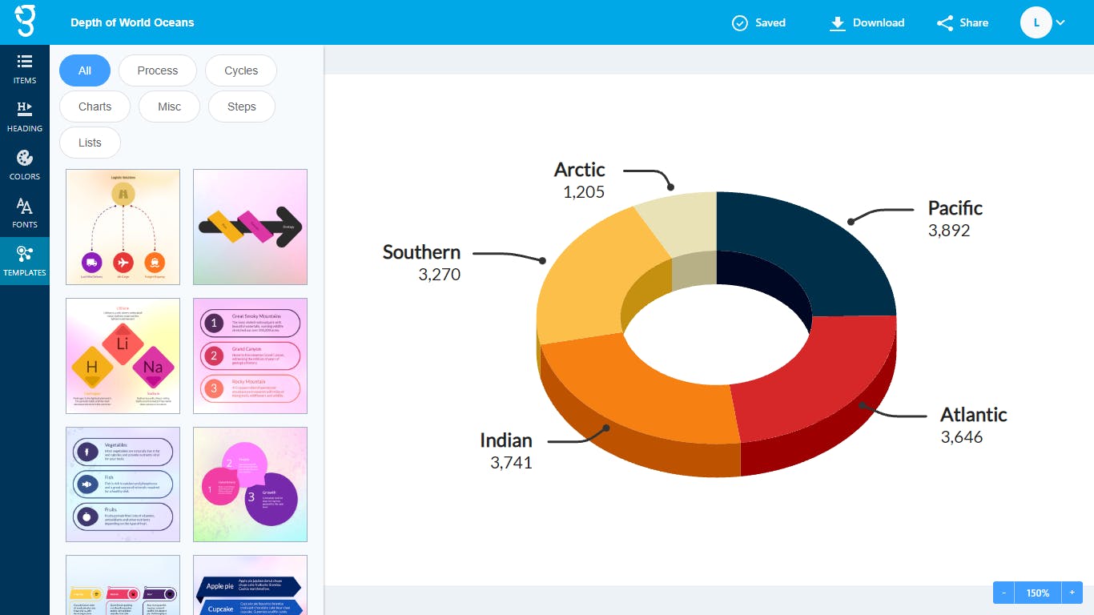Screen dimensions: 1094x615
Task: Open the Colors panel in sidebar
Action: coord(25,165)
